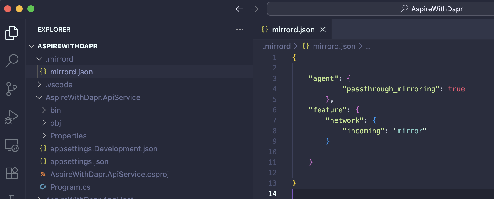
Task: Open the Explorer view icon
Action: [11, 33]
